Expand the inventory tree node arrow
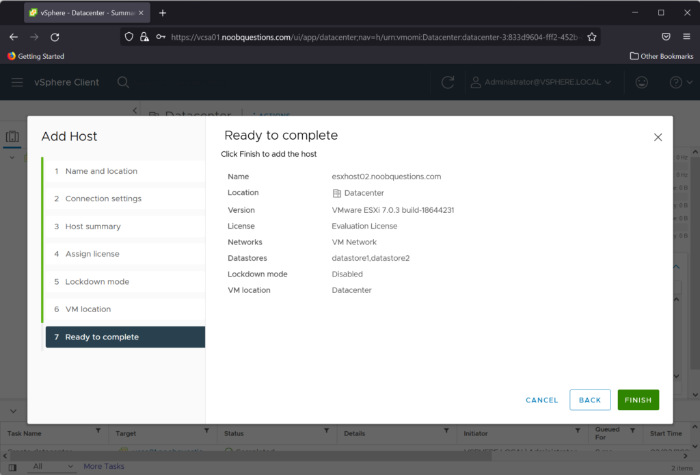The width and height of the screenshot is (700, 475). coord(12,157)
